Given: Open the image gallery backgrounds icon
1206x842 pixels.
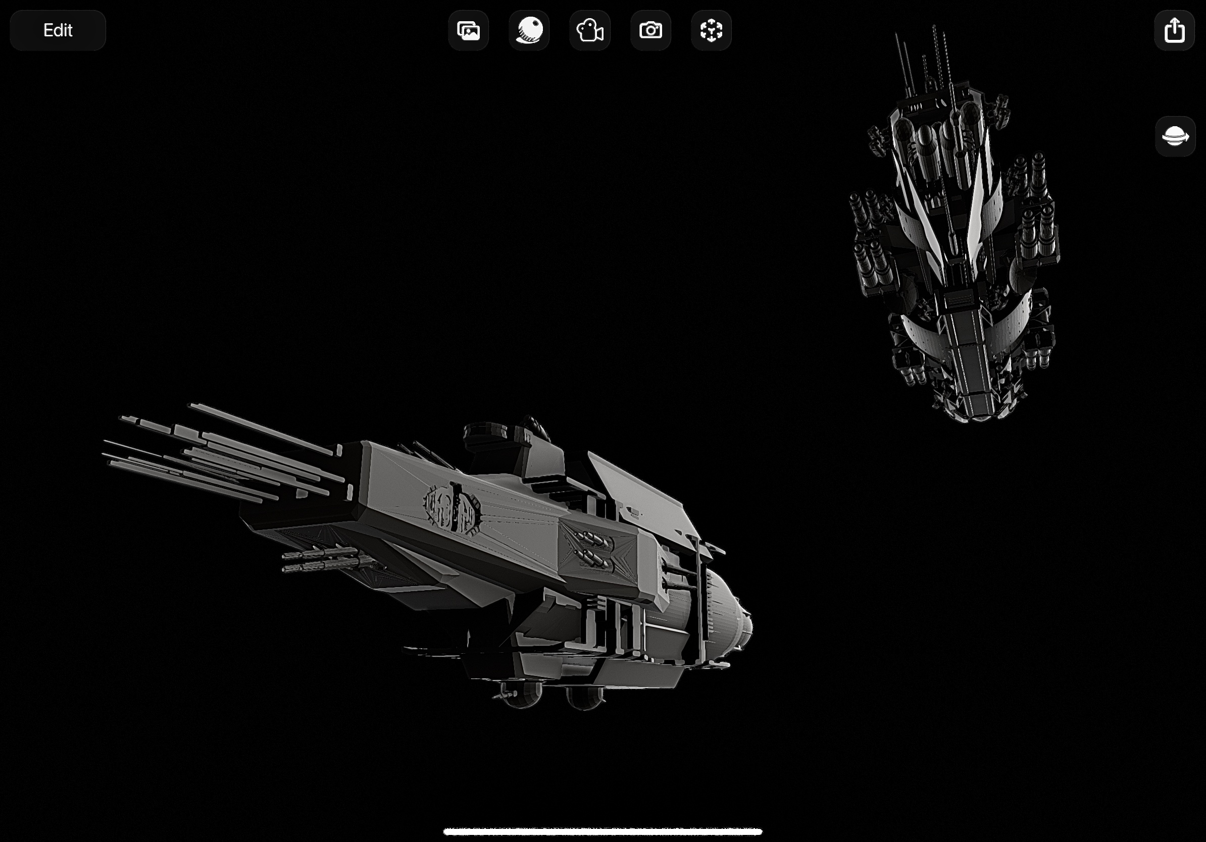Looking at the screenshot, I should pyautogui.click(x=469, y=30).
